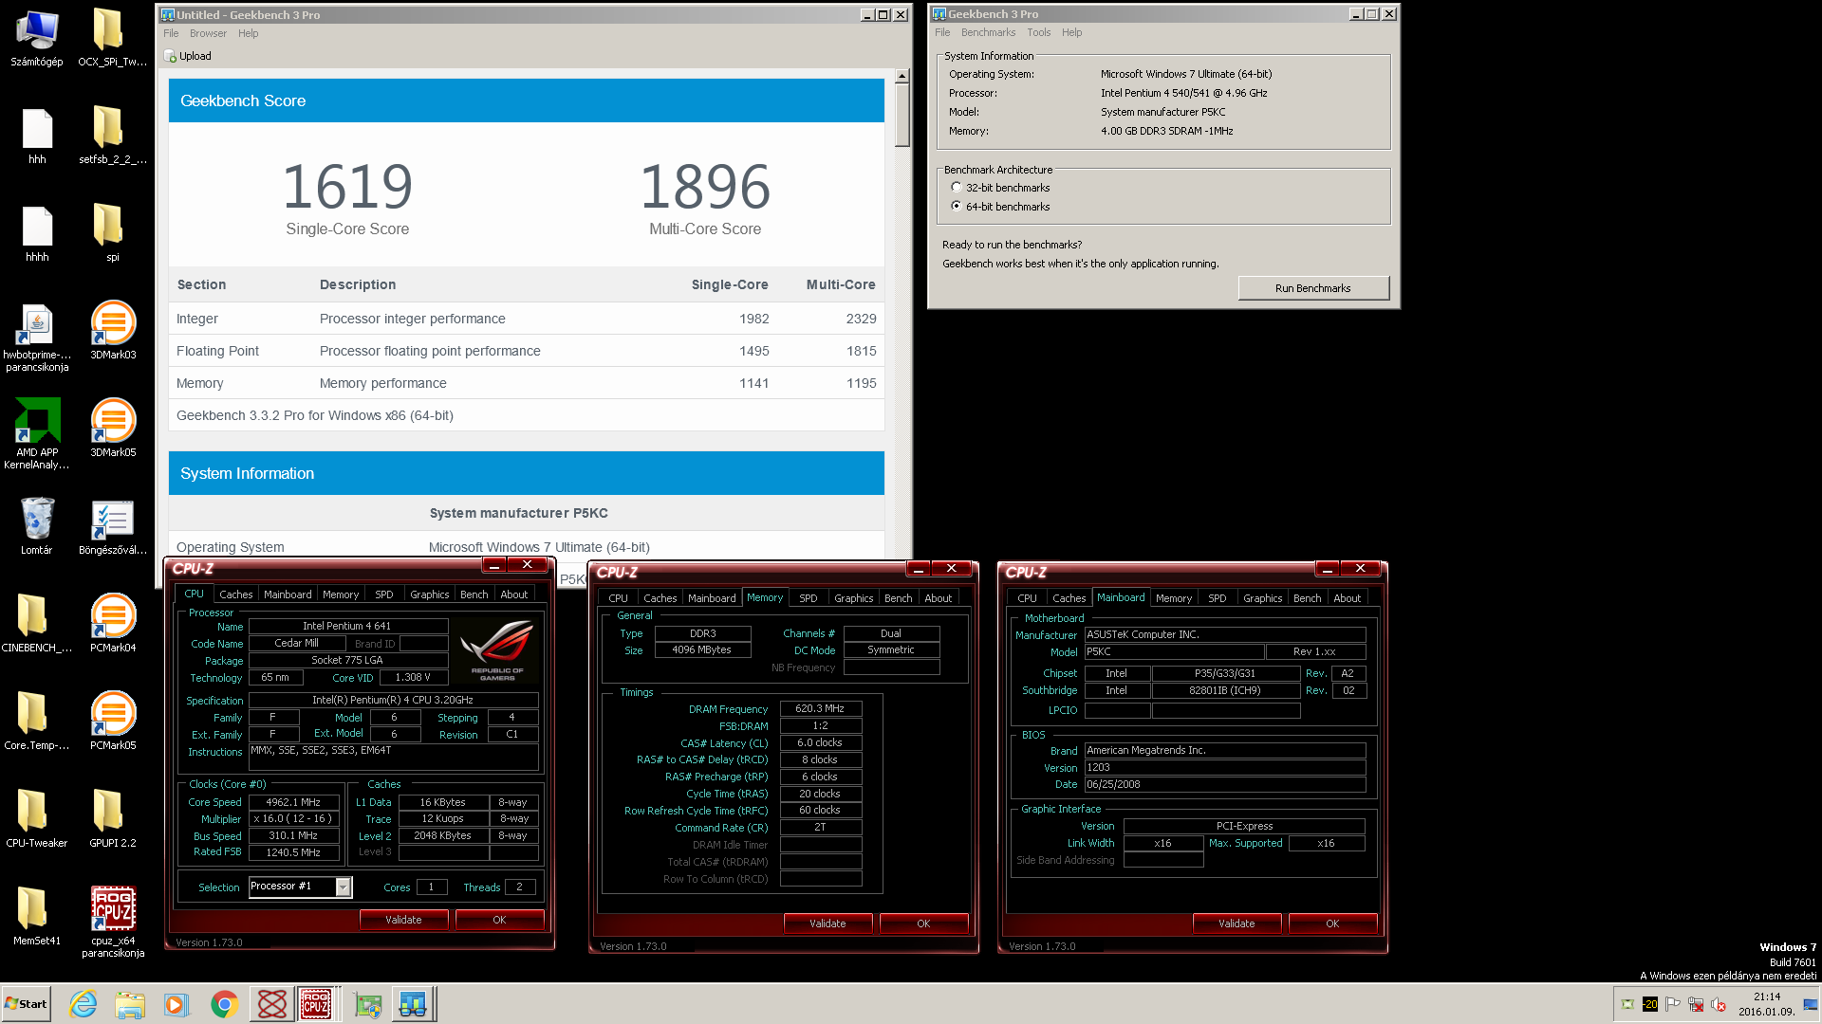Open File menu in Untitled Geekbench window
Image resolution: width=1822 pixels, height=1024 pixels.
[x=171, y=33]
